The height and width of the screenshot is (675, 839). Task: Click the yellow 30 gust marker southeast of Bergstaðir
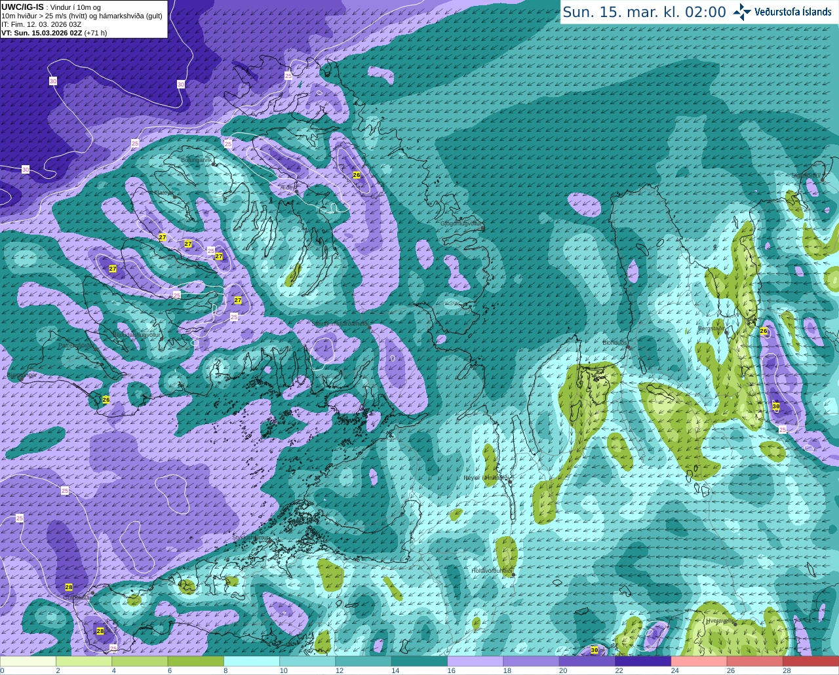click(x=776, y=406)
